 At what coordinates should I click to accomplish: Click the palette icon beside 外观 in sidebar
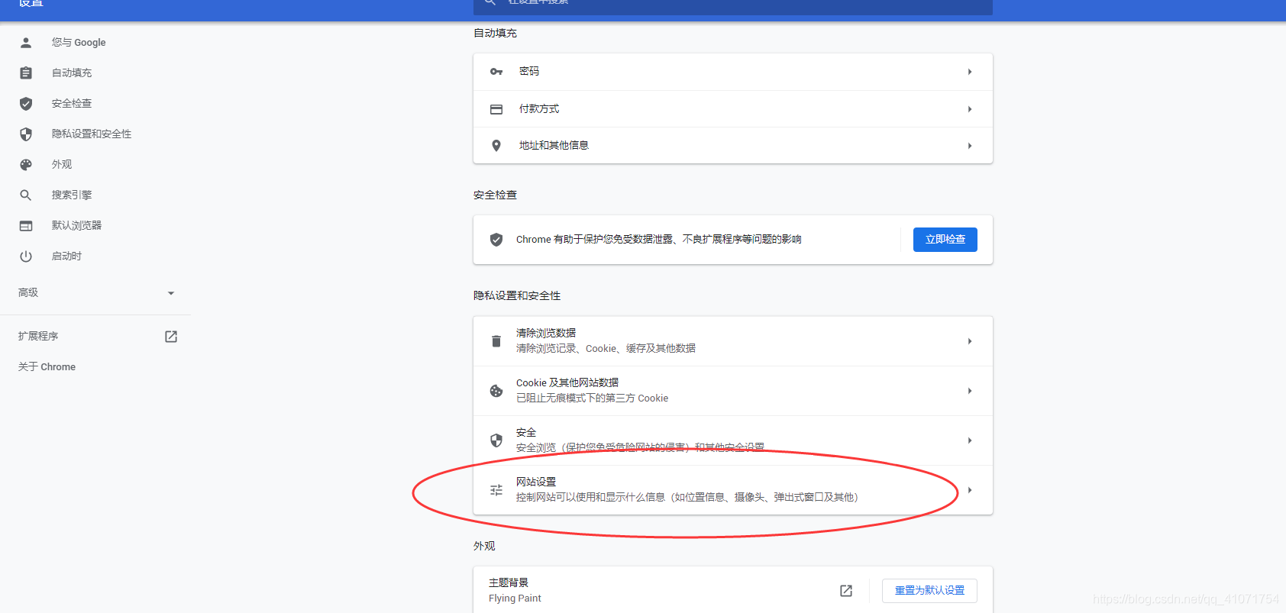26,165
